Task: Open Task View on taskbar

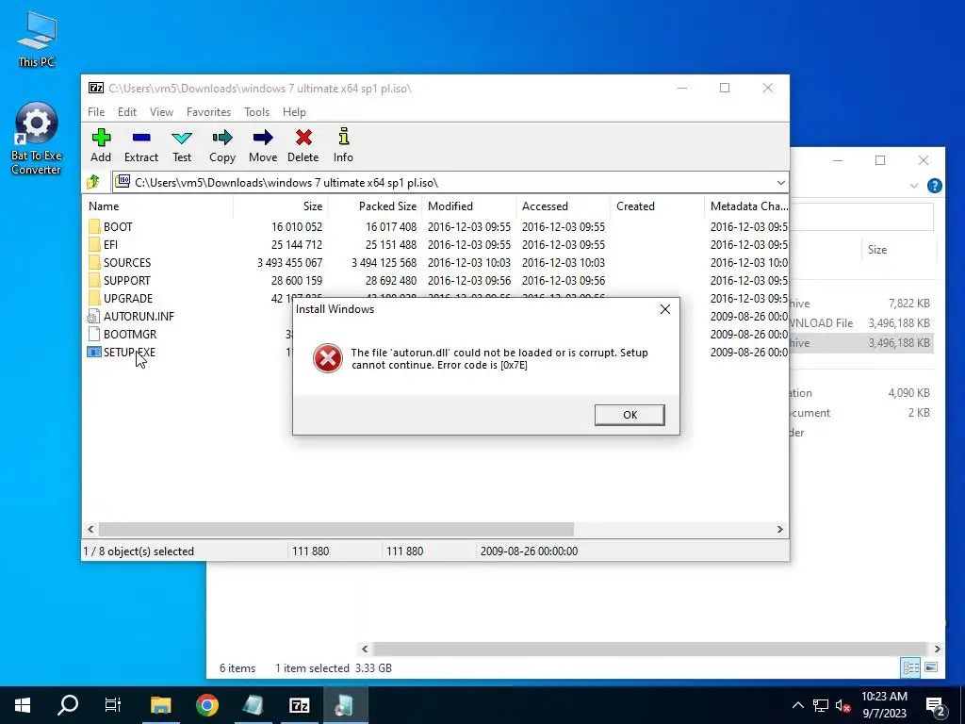Action: point(113,705)
